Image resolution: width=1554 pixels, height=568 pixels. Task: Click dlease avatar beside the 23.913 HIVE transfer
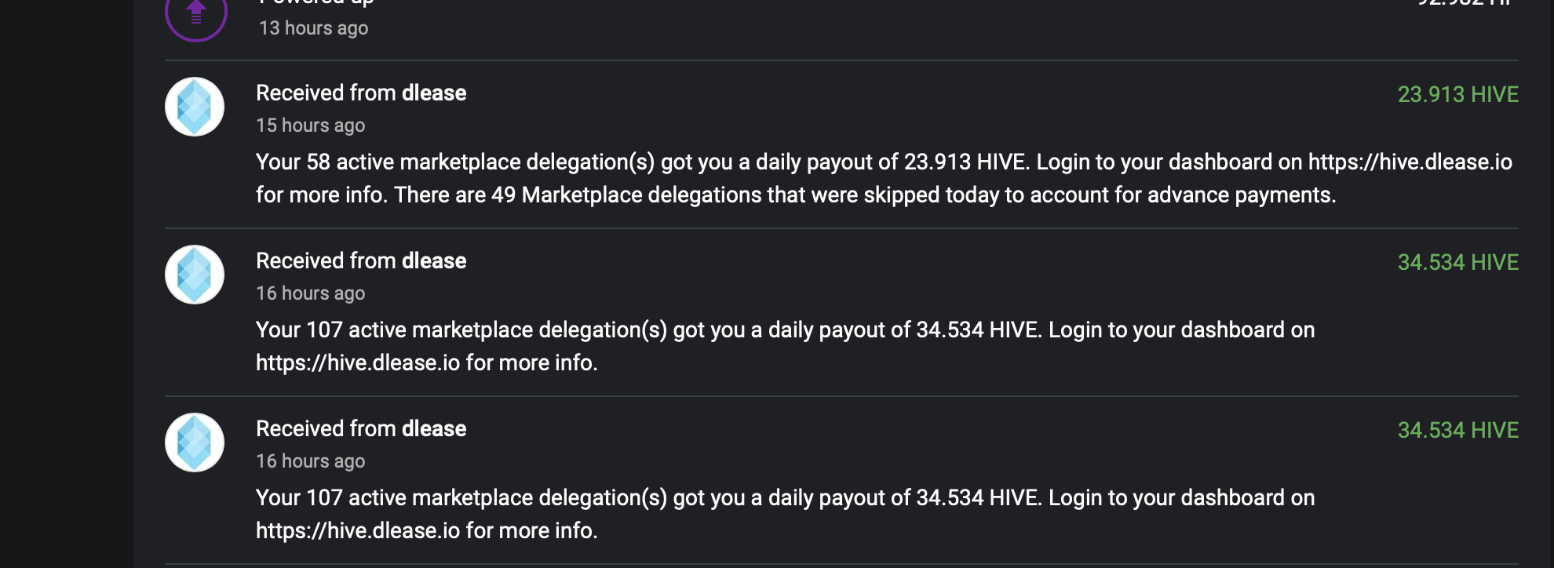(195, 107)
